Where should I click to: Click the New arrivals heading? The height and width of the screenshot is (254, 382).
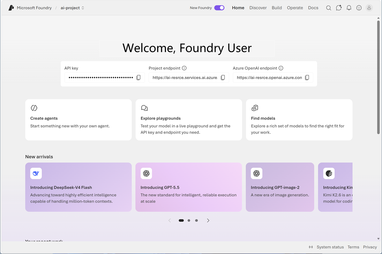coord(39,157)
